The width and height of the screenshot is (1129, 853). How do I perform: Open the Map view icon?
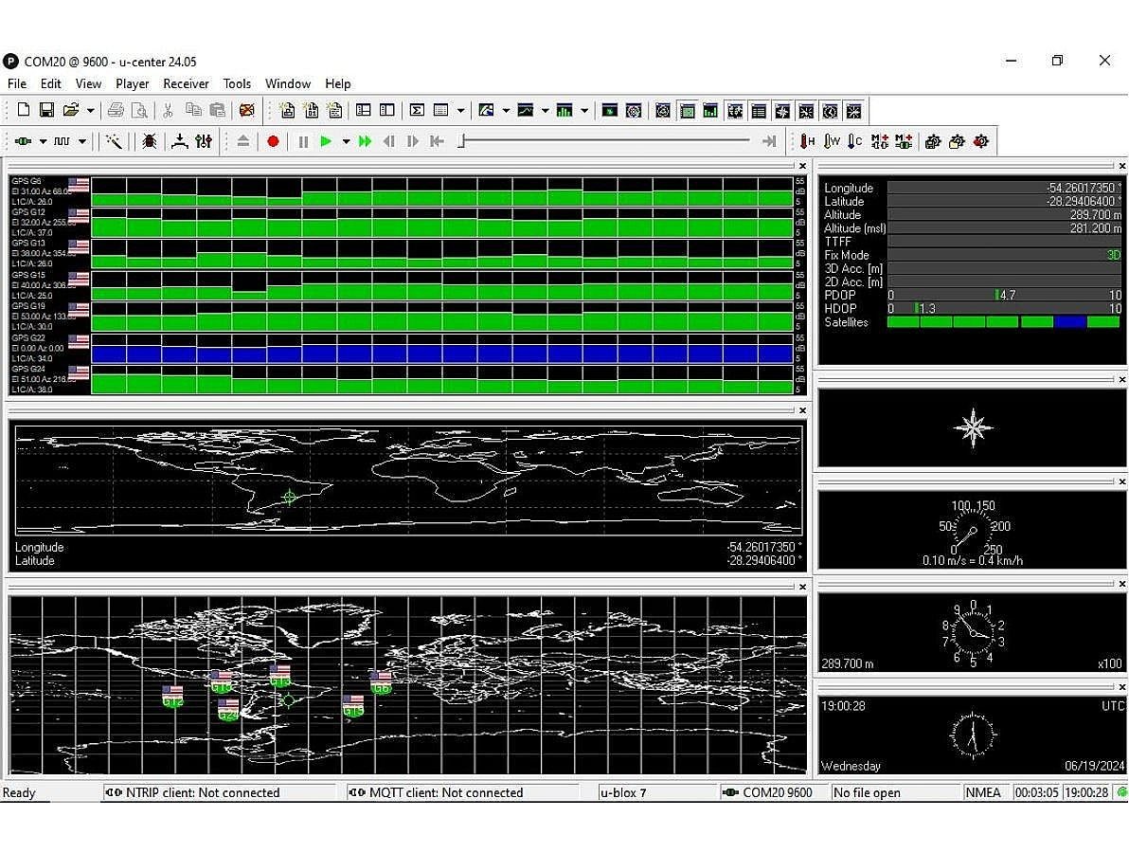pos(486,110)
